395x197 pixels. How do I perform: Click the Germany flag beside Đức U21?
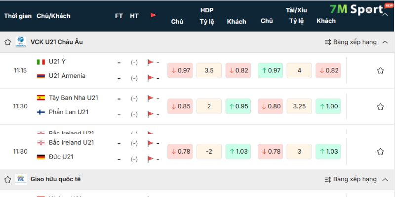pyautogui.click(x=41, y=157)
